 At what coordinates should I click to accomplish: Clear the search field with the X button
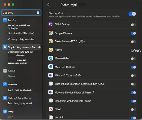click(x=38, y=13)
